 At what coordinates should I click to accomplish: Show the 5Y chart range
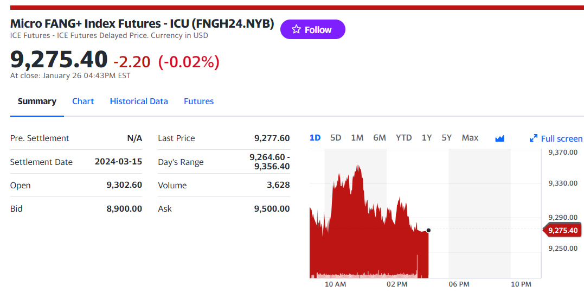point(447,138)
